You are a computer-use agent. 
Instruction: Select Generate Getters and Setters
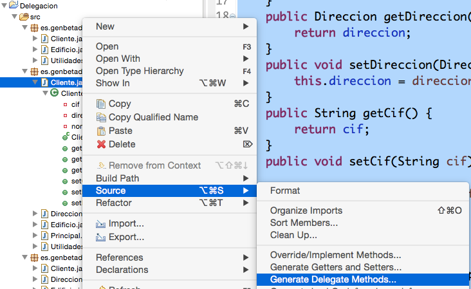pos(335,267)
